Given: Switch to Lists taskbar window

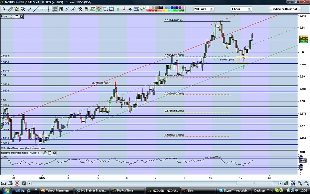Looking at the screenshot, I should (198, 191).
